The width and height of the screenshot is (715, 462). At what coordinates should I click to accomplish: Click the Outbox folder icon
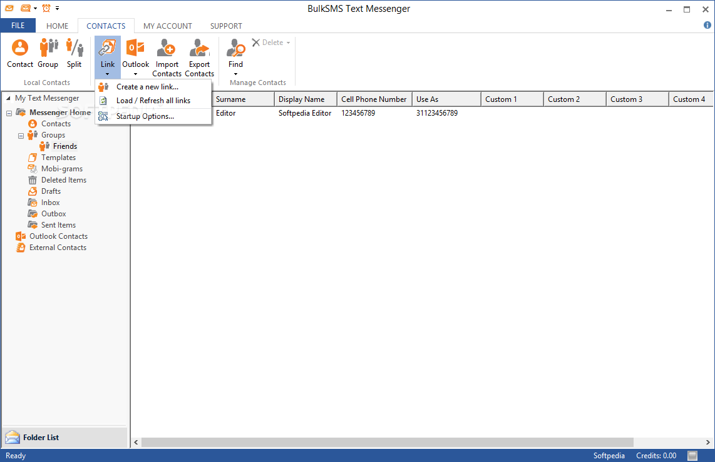click(x=33, y=214)
